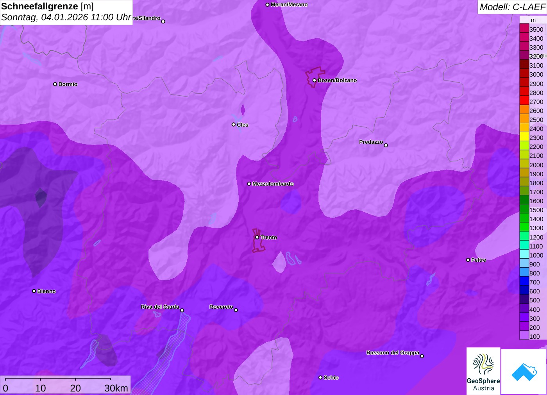Click the Bormio text label
This screenshot has width=547, height=395.
68,84
